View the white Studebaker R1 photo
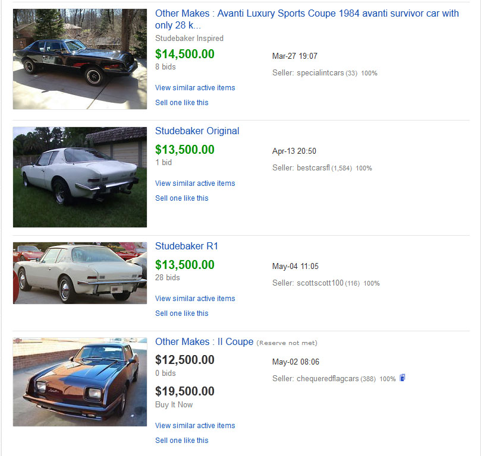This screenshot has height=456, width=481. tap(80, 273)
